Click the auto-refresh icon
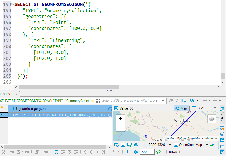Screen dimensions: 226x156 192,100
